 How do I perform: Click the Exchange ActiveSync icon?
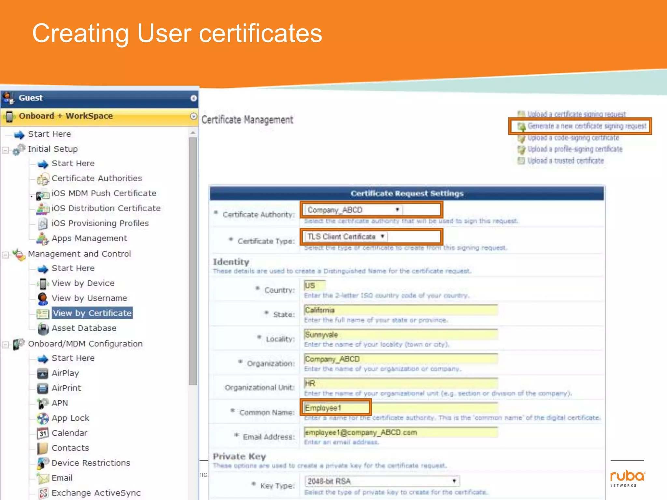tap(43, 493)
